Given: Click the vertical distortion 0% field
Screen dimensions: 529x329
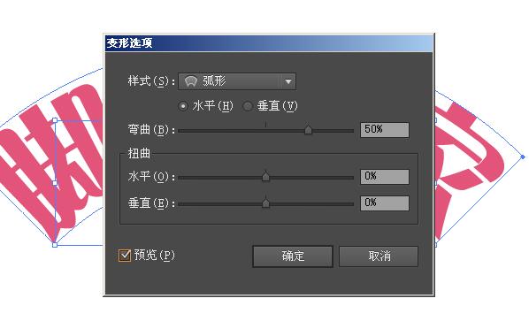Looking at the screenshot, I should 385,203.
